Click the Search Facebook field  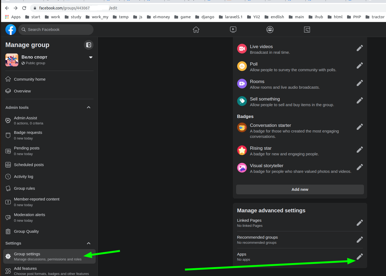click(56, 30)
